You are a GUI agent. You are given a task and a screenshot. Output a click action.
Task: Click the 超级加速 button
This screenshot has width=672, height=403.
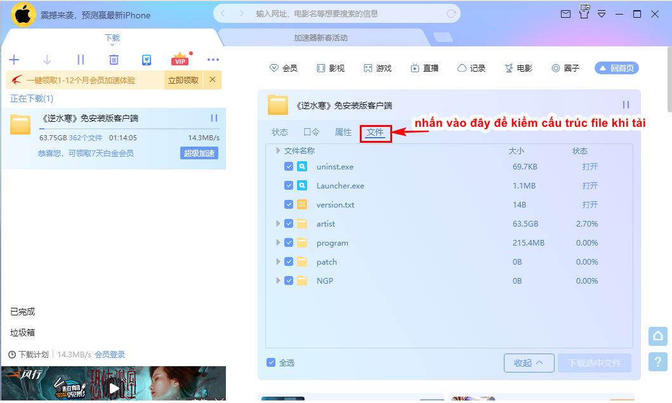click(x=199, y=153)
